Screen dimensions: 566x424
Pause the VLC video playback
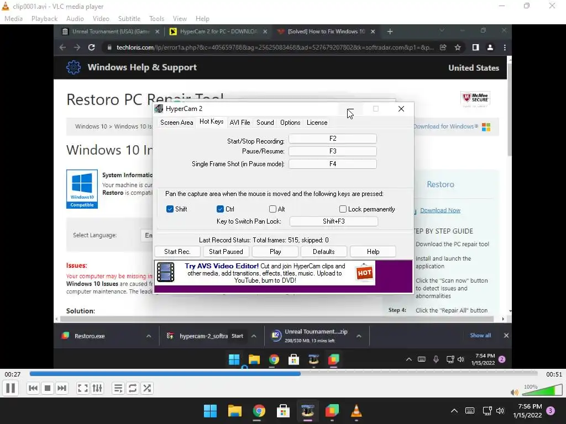point(11,388)
